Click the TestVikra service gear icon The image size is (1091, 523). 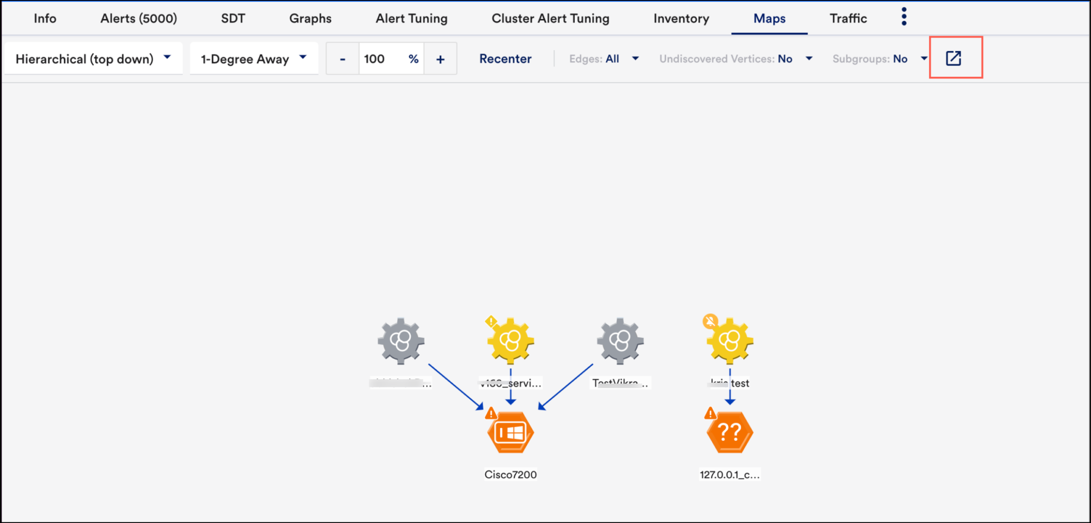pyautogui.click(x=620, y=340)
